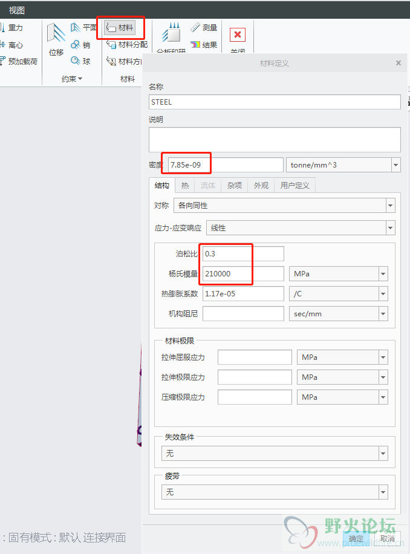Click the 材料 materials button in ribbon

coord(120,28)
